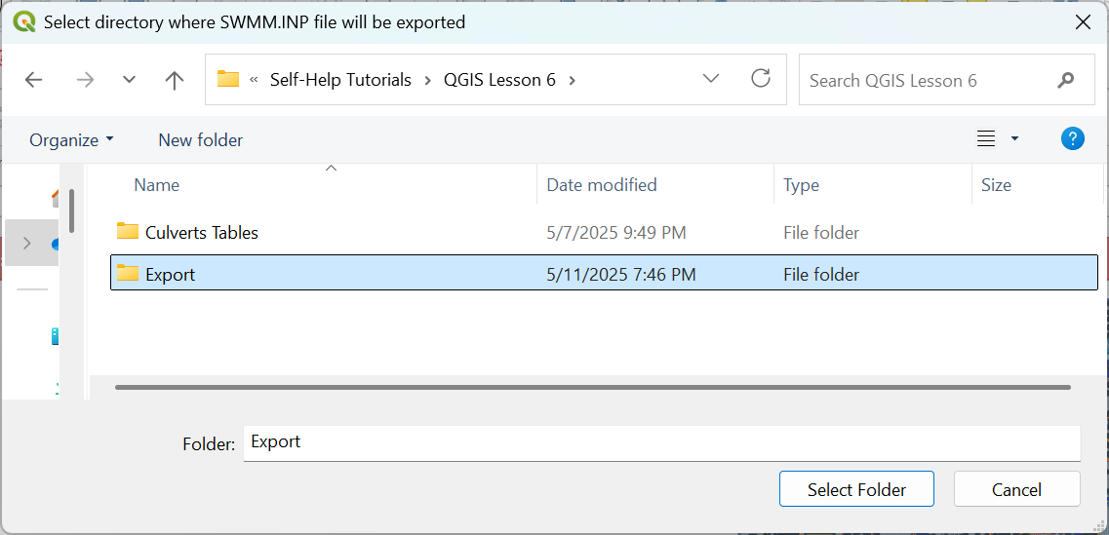The width and height of the screenshot is (1109, 535).
Task: Click the search magnifier icon
Action: click(1065, 80)
